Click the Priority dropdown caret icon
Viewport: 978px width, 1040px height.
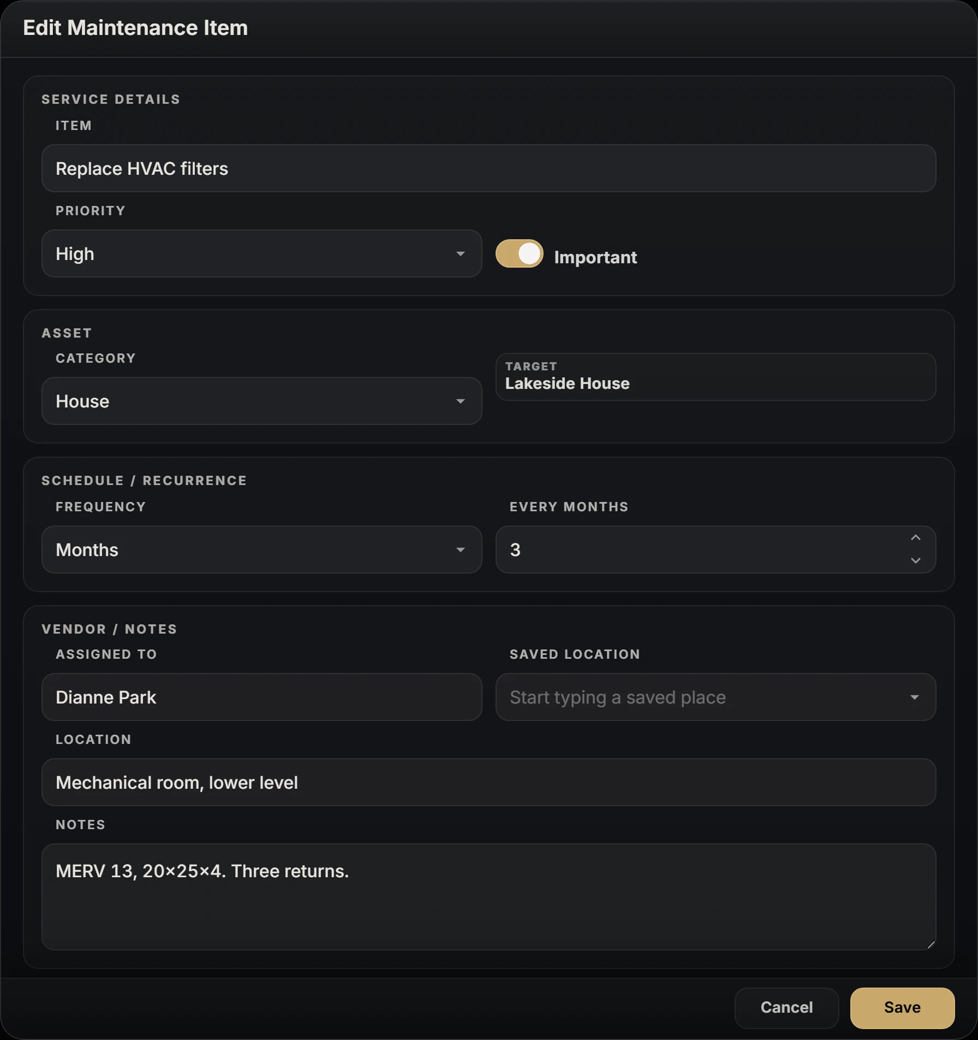click(460, 254)
